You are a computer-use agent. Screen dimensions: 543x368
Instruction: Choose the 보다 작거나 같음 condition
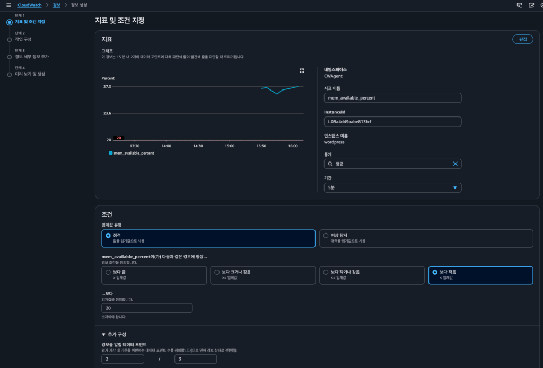pos(326,272)
